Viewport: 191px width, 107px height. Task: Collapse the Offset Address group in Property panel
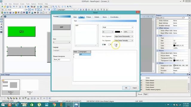coord(157,28)
